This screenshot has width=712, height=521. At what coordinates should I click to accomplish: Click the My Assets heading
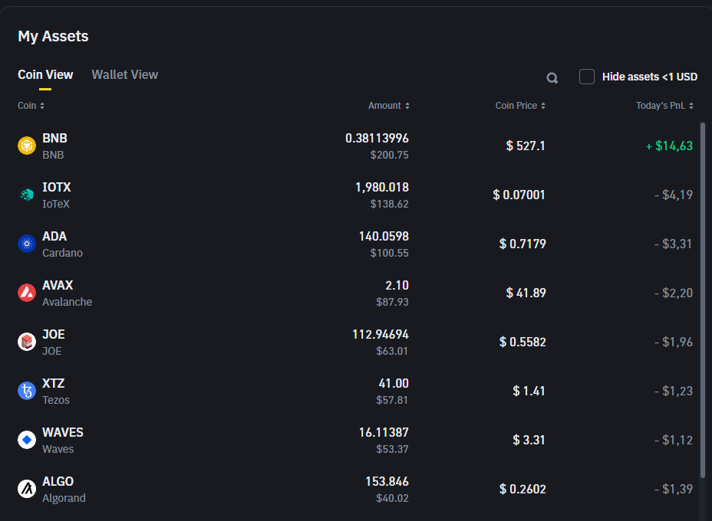point(53,36)
